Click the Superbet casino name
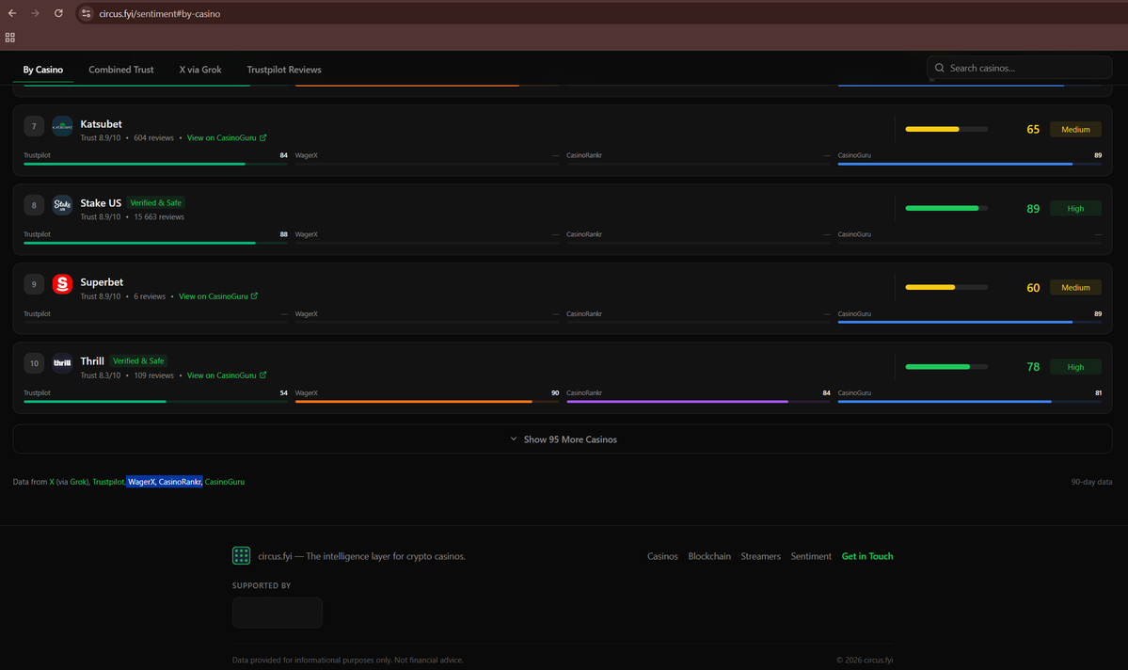 (x=102, y=282)
